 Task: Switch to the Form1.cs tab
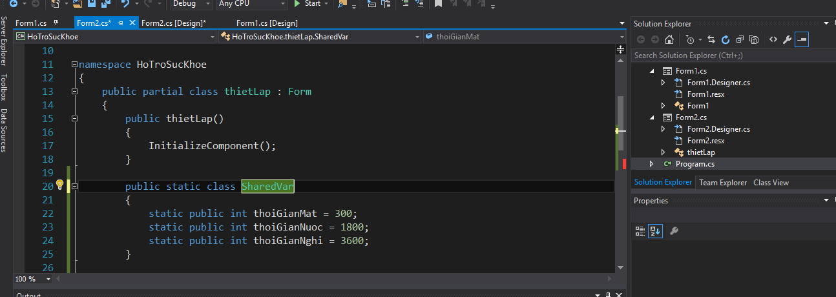point(31,23)
